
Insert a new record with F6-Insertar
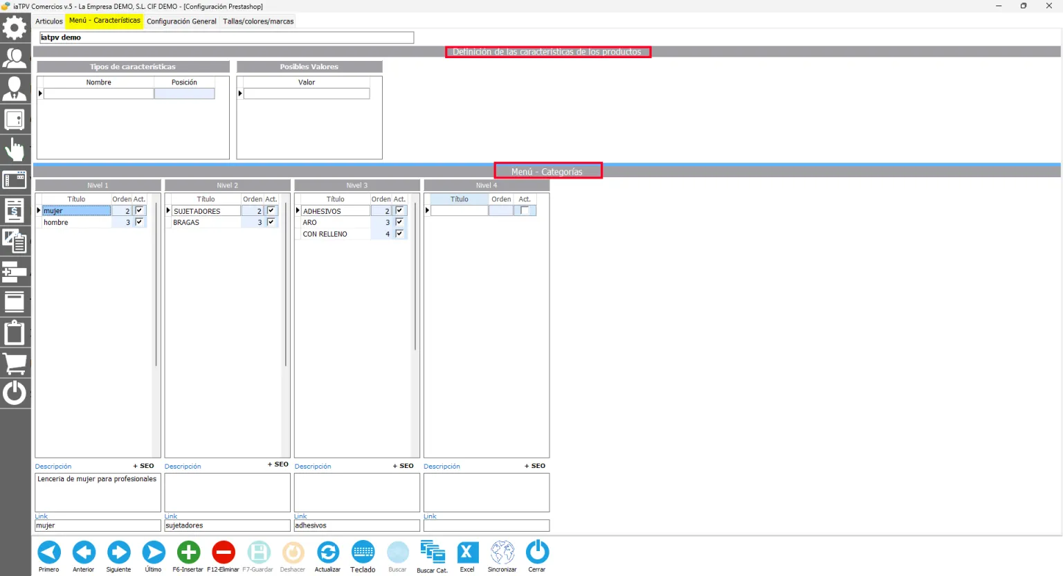point(188,557)
